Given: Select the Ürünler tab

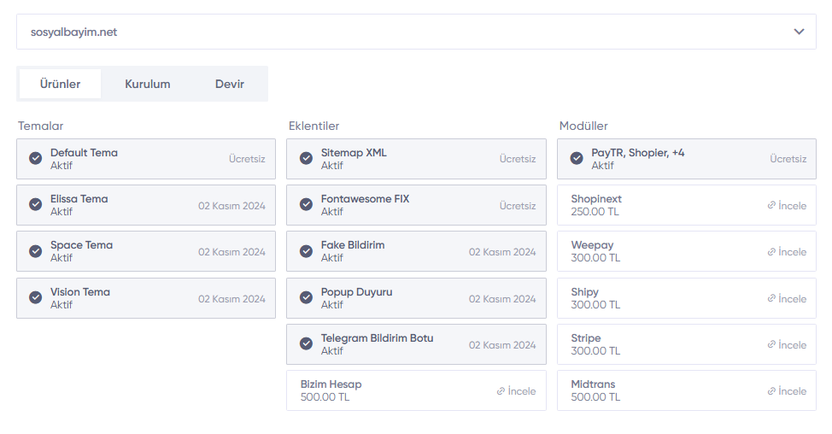Looking at the screenshot, I should (x=60, y=84).
